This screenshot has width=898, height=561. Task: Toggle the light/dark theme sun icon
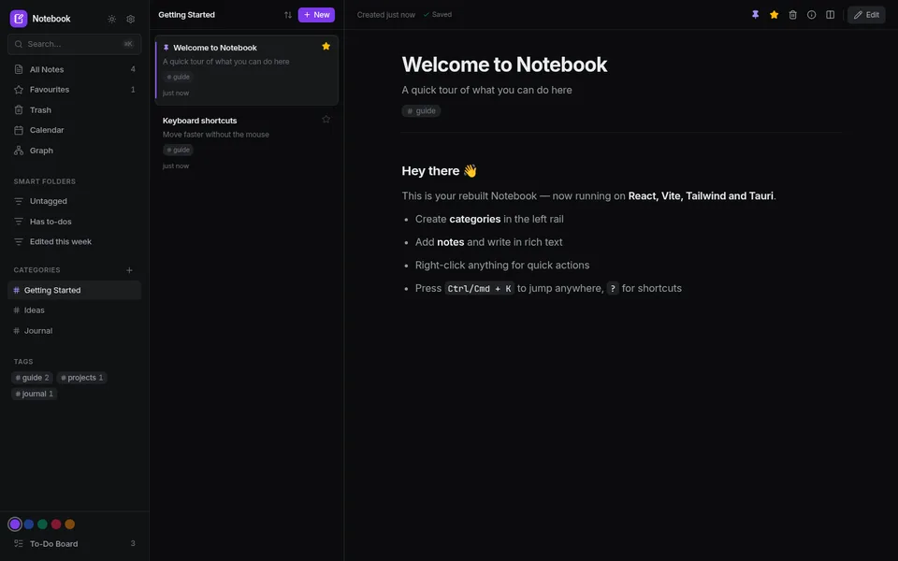pos(111,19)
